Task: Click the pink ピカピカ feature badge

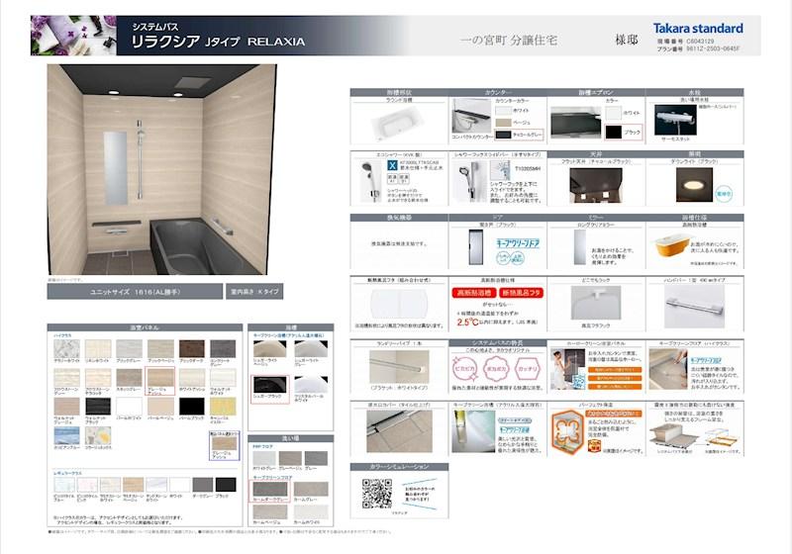Action: pos(464,369)
